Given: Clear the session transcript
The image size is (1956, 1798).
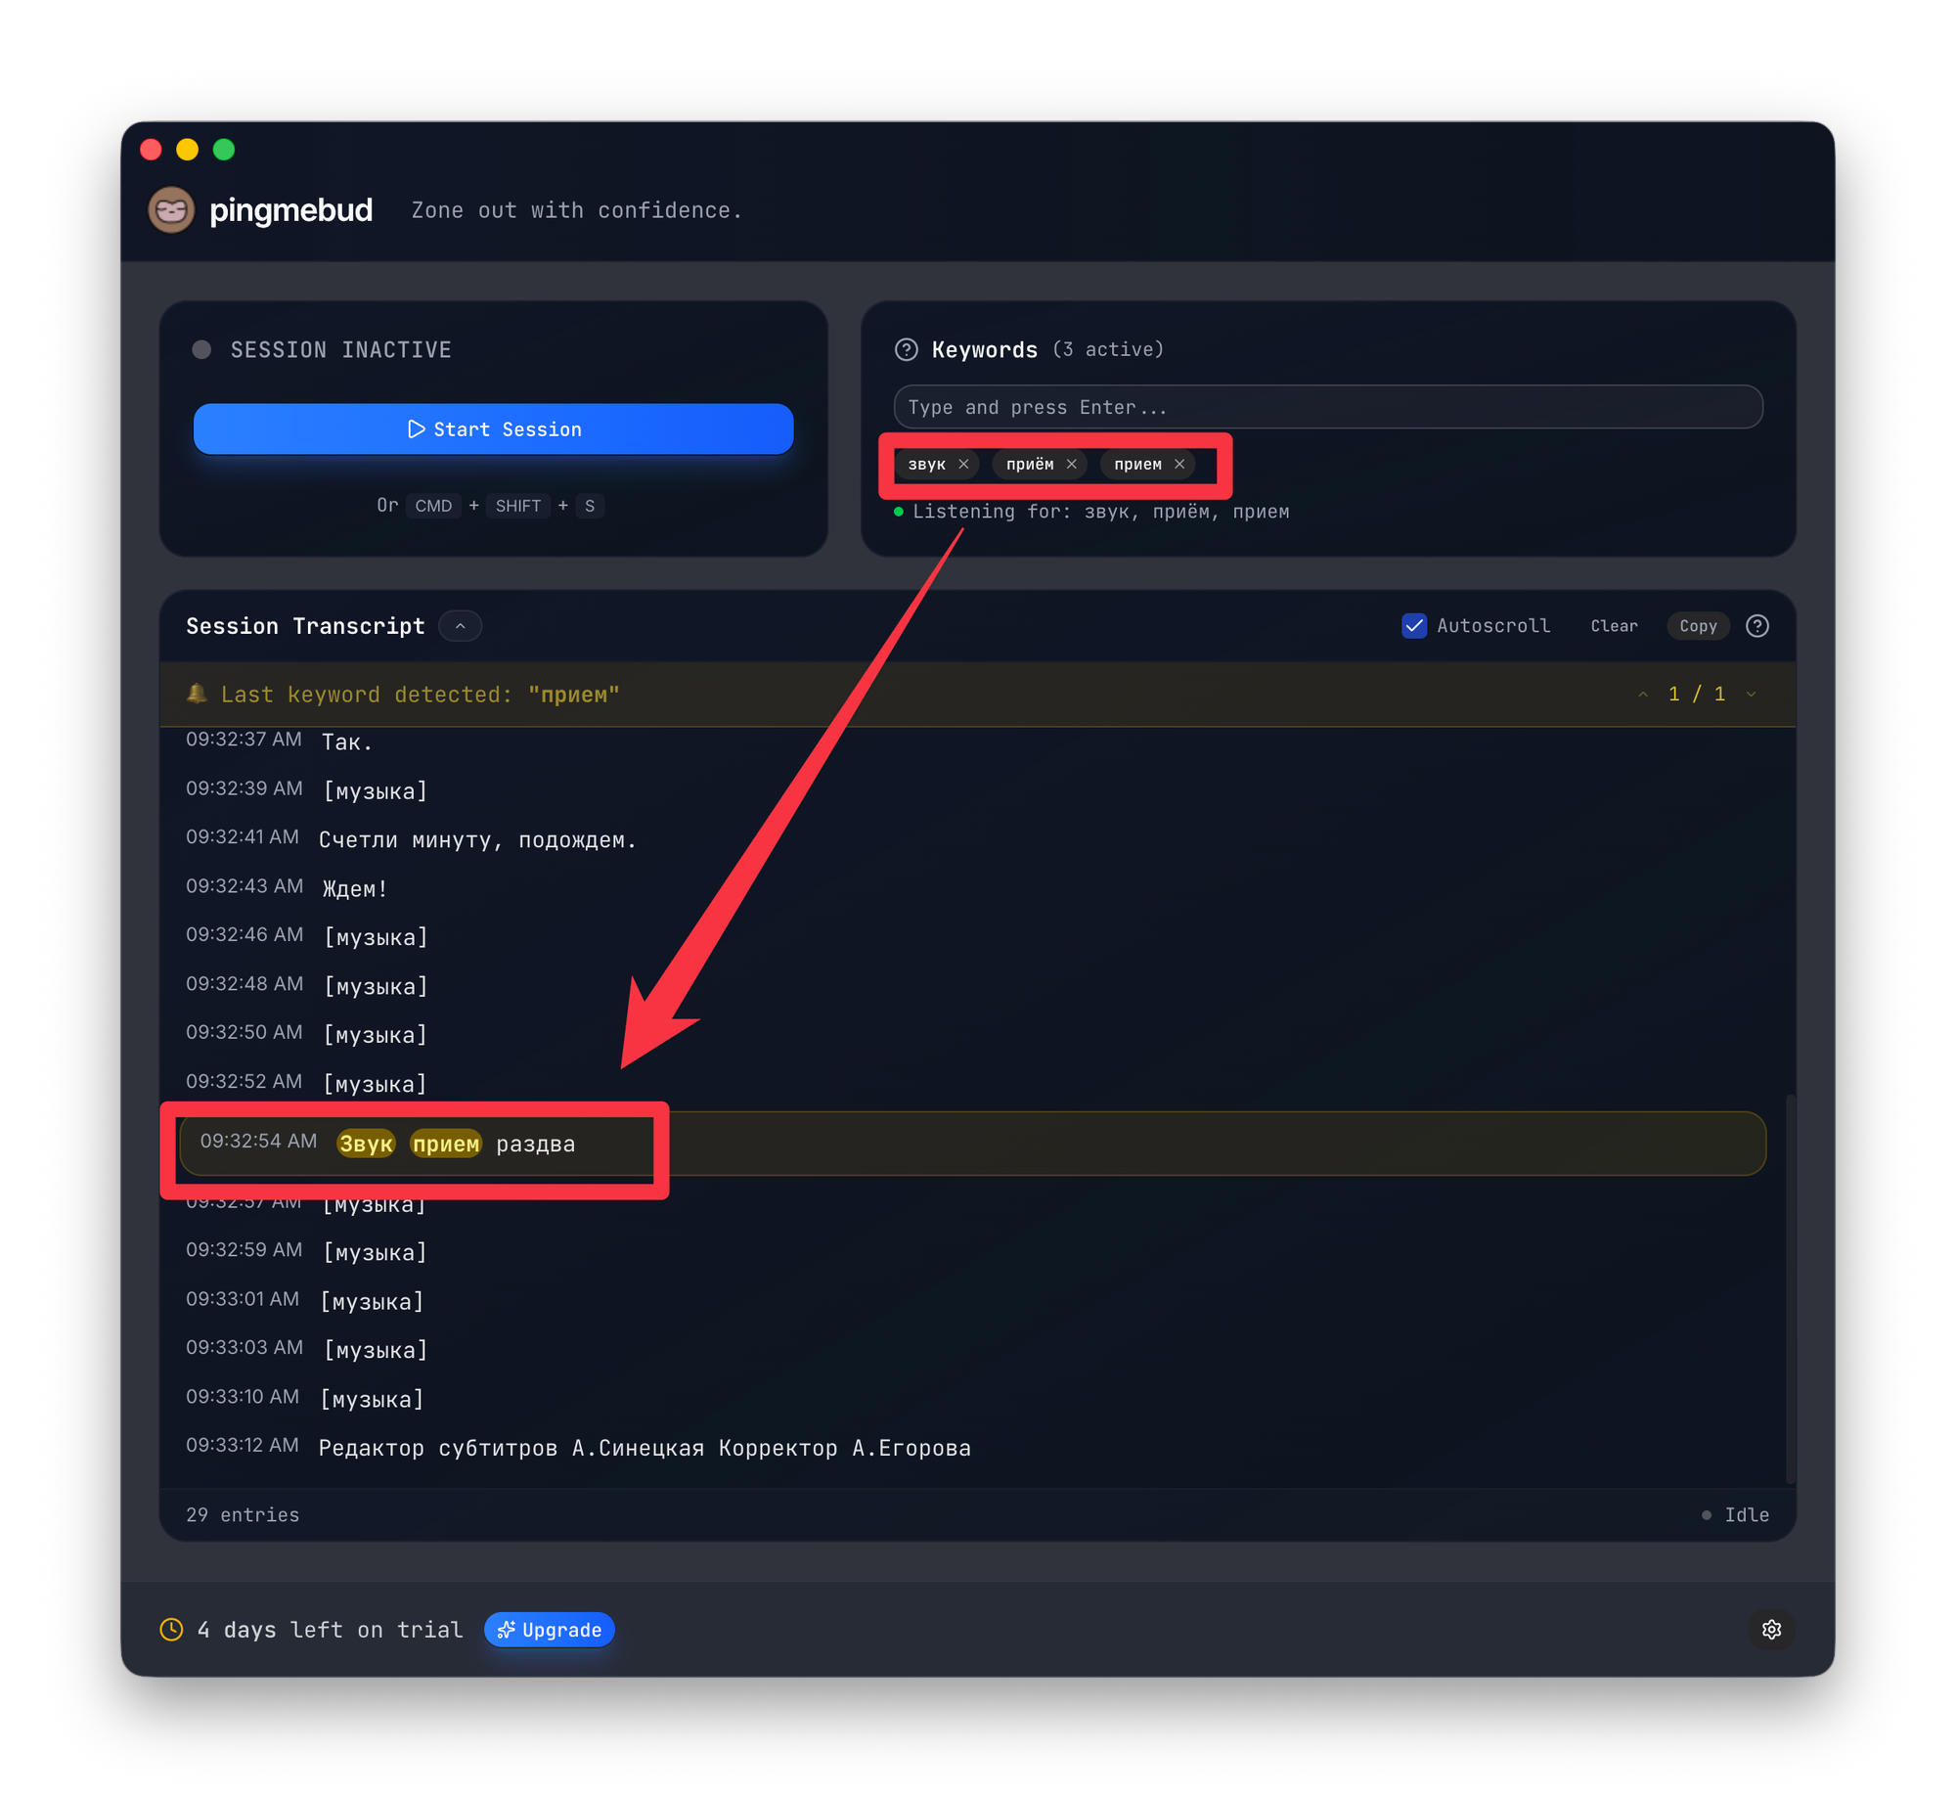Looking at the screenshot, I should [x=1614, y=626].
